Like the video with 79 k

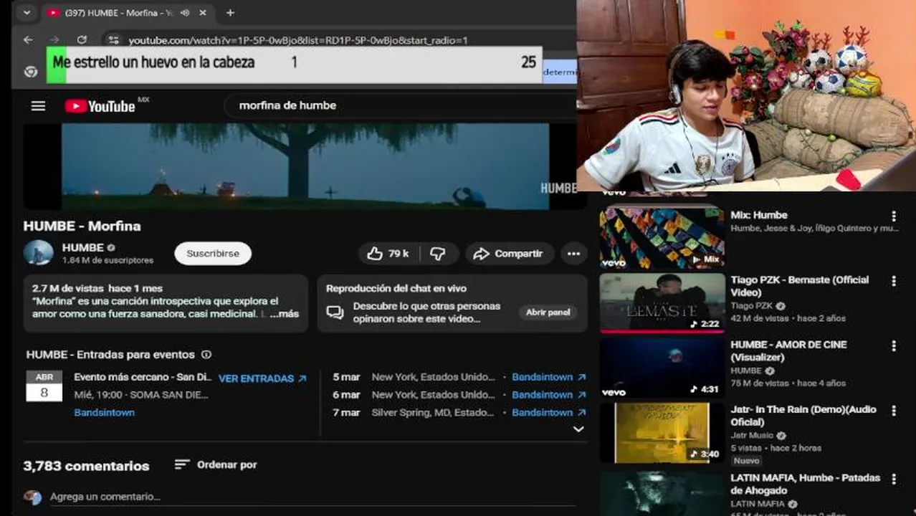[388, 254]
